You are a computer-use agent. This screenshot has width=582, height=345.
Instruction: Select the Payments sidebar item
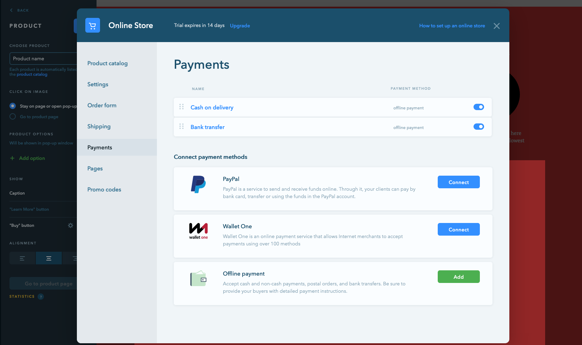117,147
